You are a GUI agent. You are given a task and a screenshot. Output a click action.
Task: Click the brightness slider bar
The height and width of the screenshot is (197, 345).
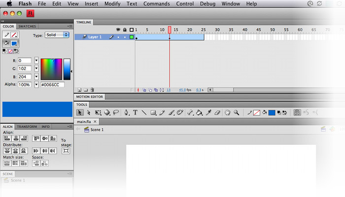click(x=67, y=69)
